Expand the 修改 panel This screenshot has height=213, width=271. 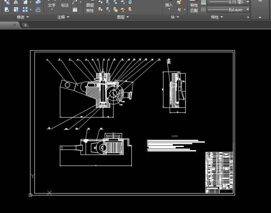pyautogui.click(x=23, y=17)
